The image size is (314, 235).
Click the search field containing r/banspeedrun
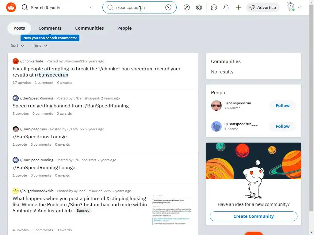point(140,7)
